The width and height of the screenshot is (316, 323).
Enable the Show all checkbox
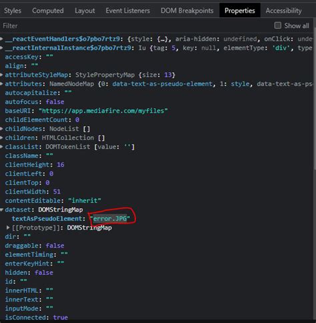tap(277, 25)
